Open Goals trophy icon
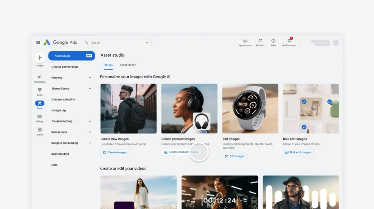Screen dimensions: 374x209 [40, 90]
